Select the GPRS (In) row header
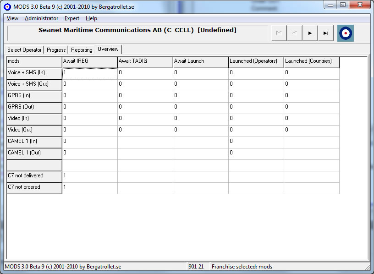Screen dimensions: 374x274 point(34,96)
